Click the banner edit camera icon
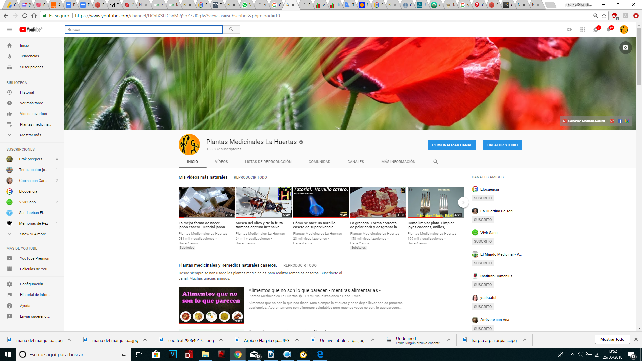Viewport: 642px width, 361px height. 625,47
